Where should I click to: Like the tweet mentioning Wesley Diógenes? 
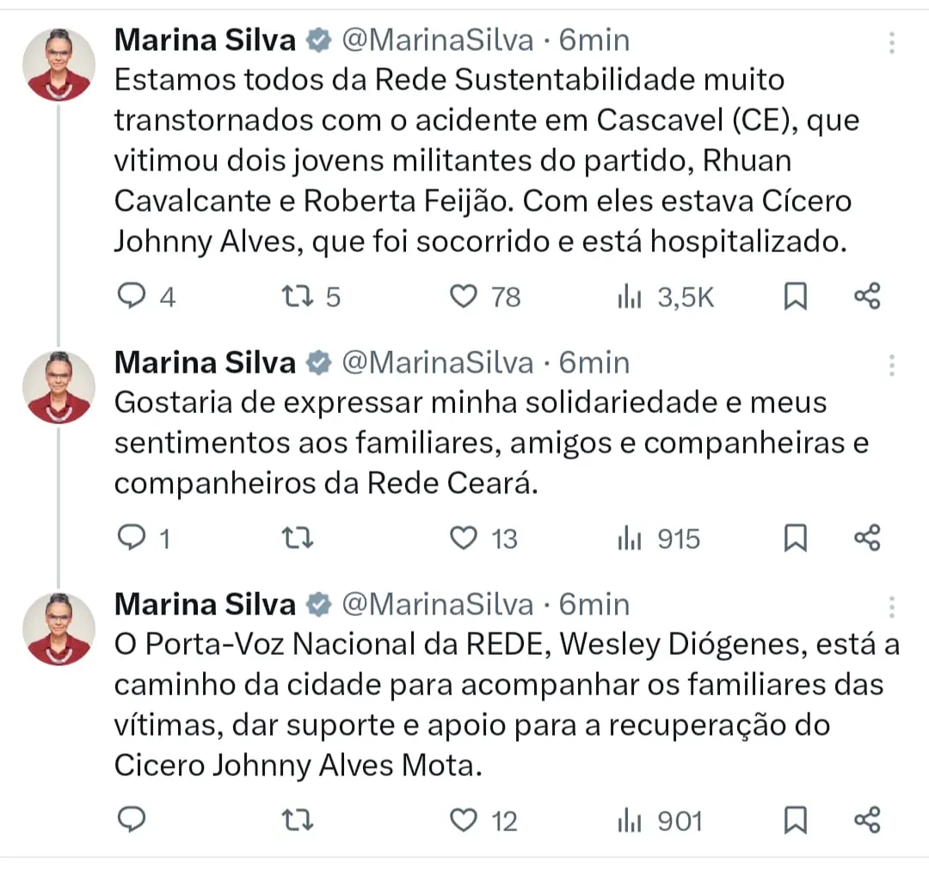pos(464,820)
